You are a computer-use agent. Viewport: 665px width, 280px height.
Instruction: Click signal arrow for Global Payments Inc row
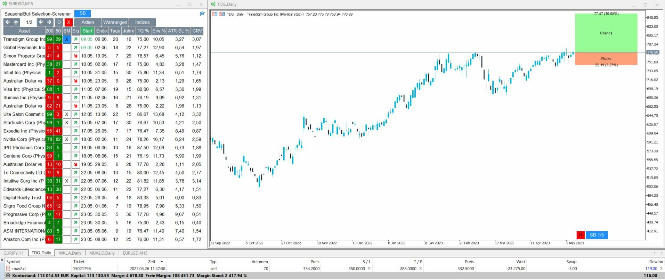pyautogui.click(x=75, y=48)
